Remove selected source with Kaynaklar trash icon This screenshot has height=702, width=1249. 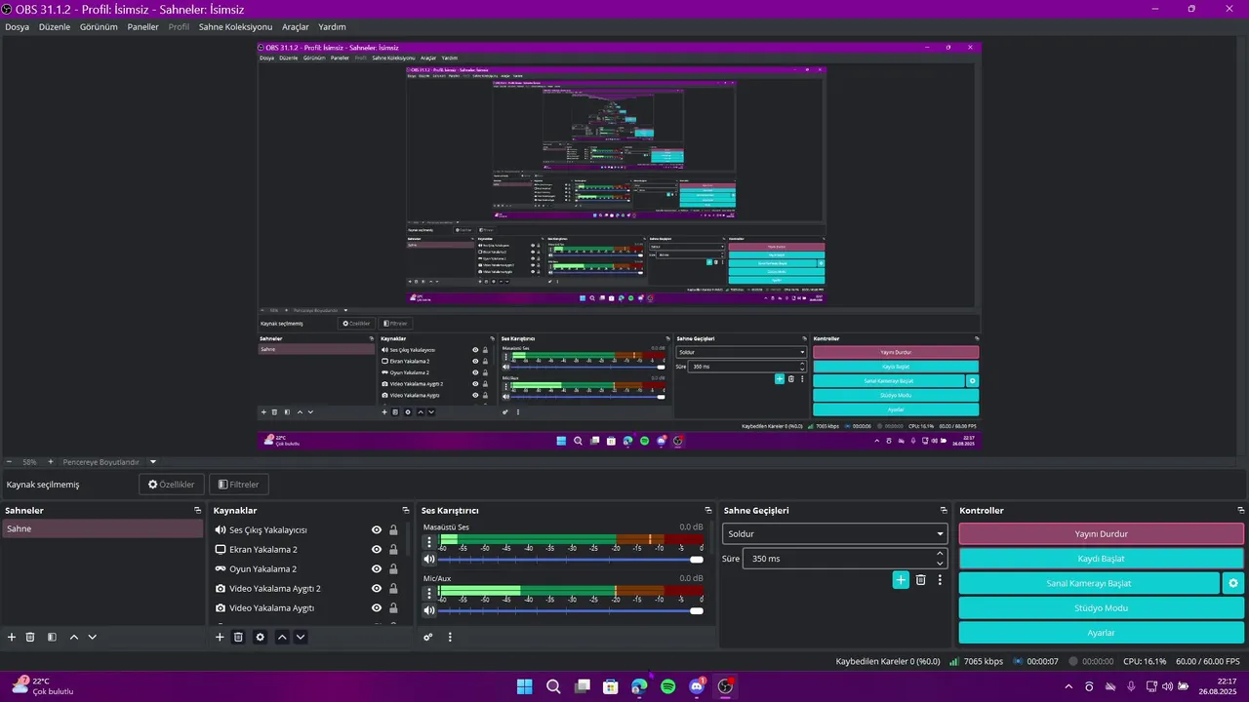pyautogui.click(x=238, y=637)
